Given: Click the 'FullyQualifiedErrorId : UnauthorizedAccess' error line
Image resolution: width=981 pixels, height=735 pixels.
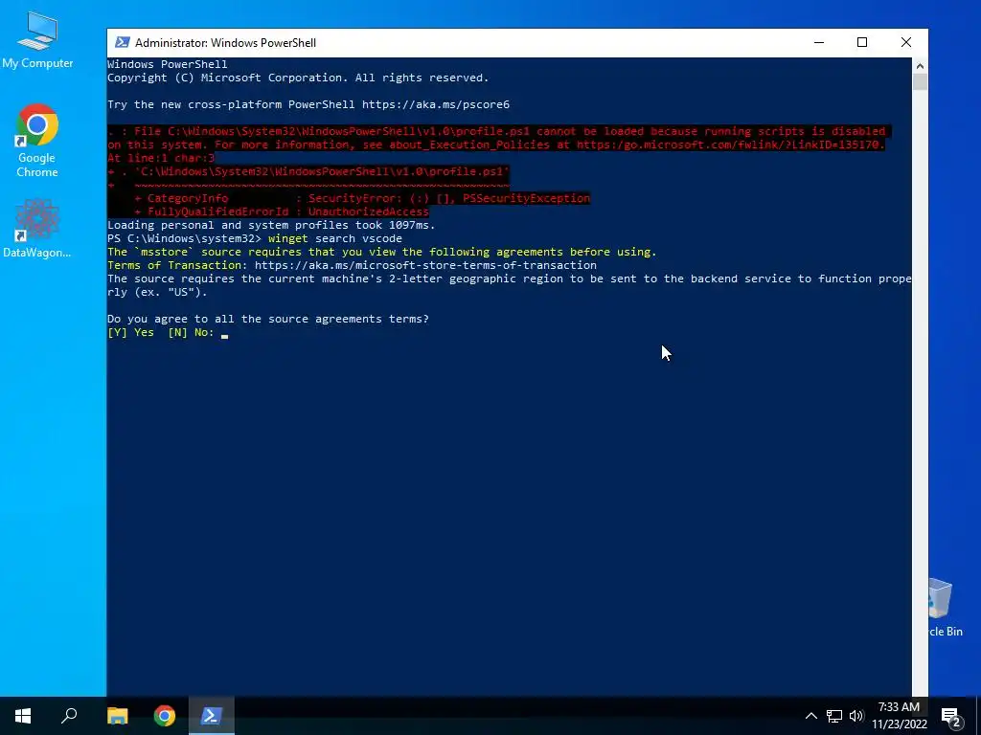Looking at the screenshot, I should [282, 212].
